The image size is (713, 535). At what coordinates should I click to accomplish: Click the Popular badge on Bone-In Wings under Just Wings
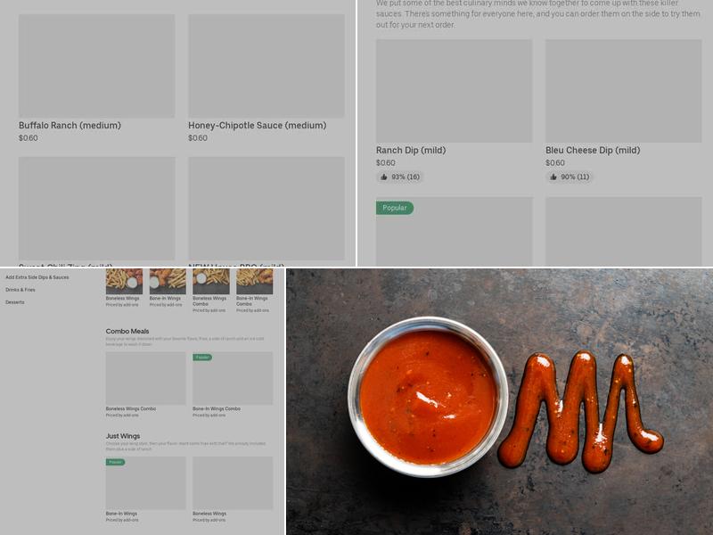pyautogui.click(x=116, y=462)
